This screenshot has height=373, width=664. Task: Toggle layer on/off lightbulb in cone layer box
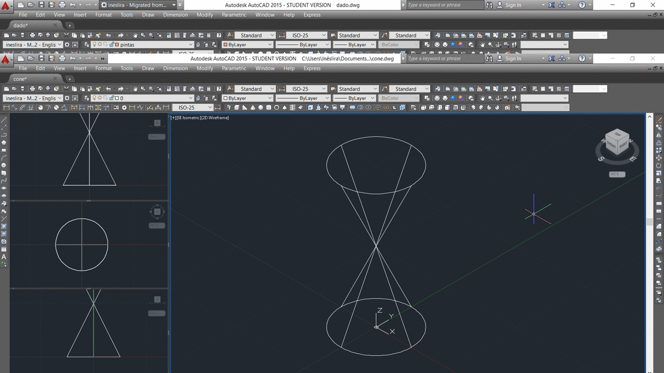click(94, 98)
